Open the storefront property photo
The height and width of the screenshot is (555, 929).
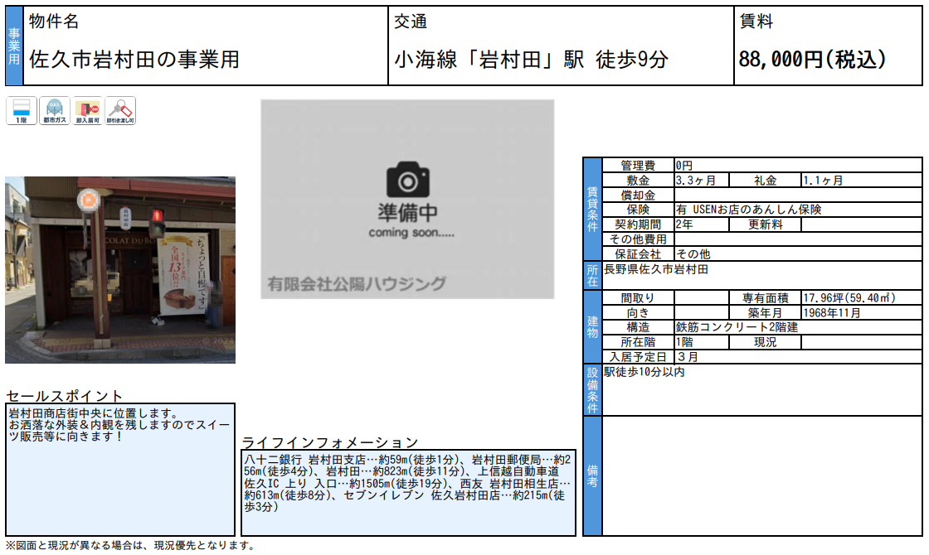tap(120, 269)
